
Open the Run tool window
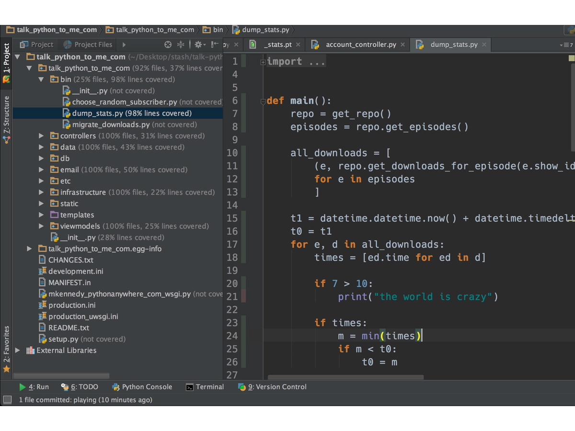[34, 387]
